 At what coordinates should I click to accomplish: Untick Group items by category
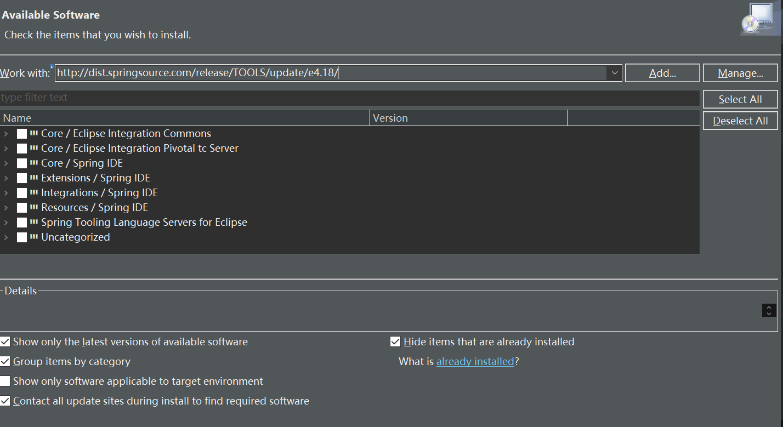click(x=5, y=361)
